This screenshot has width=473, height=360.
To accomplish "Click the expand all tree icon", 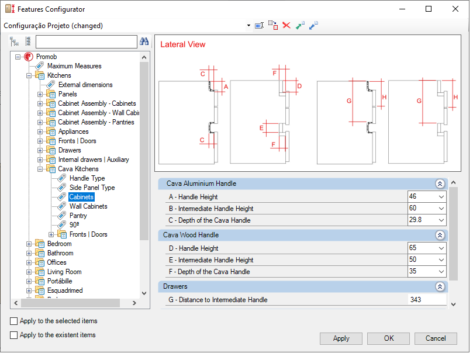I will [14, 41].
